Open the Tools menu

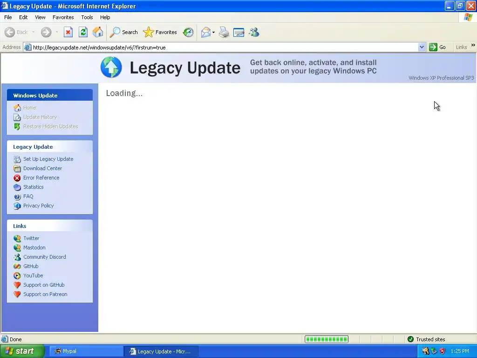[87, 17]
